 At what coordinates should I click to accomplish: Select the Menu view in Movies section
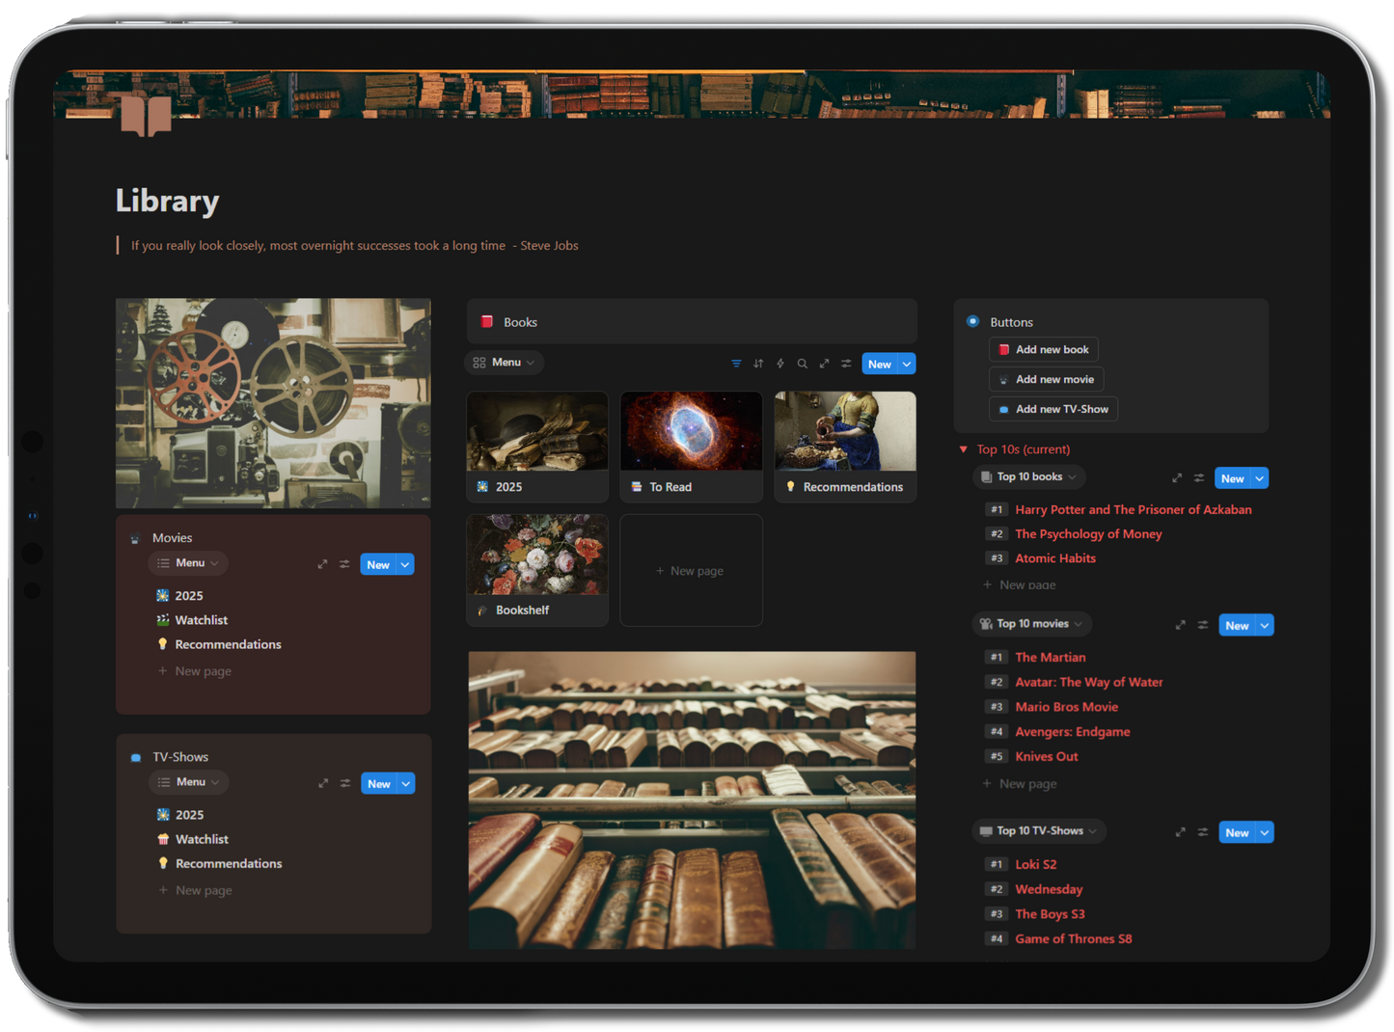[x=187, y=562]
